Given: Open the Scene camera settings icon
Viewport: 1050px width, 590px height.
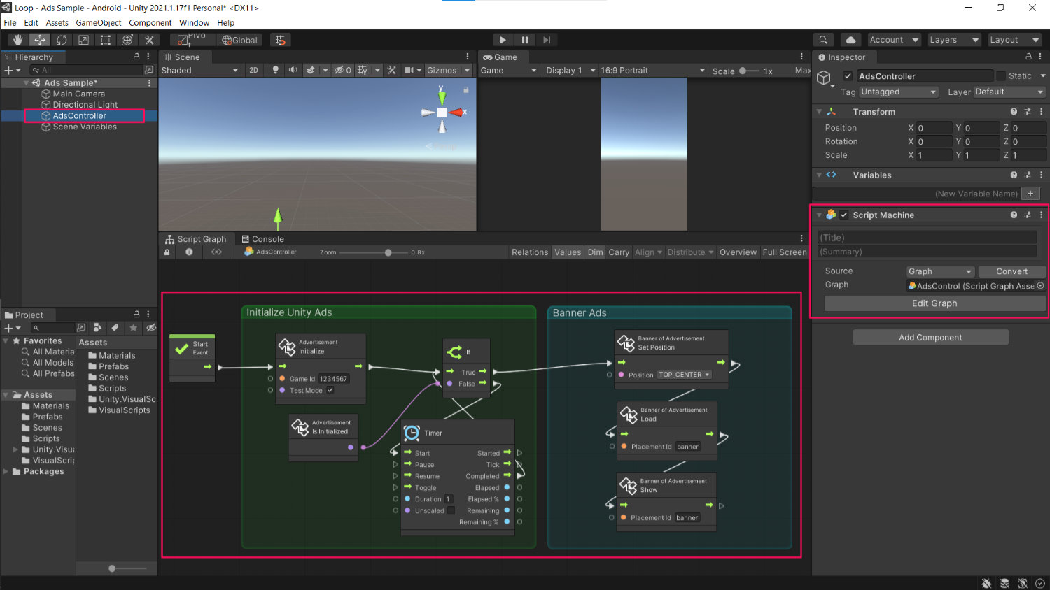Looking at the screenshot, I should click(x=409, y=70).
